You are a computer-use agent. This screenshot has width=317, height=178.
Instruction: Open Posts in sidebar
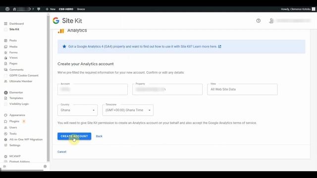point(13,41)
